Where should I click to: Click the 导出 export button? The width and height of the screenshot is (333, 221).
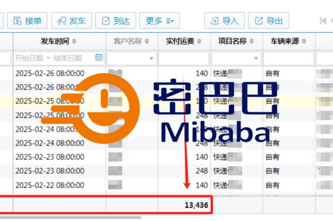coord(269,20)
